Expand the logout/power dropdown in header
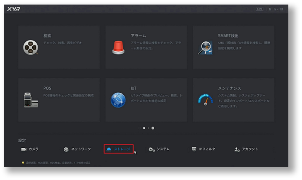Viewport: 302px width, 180px height. click(x=276, y=9)
